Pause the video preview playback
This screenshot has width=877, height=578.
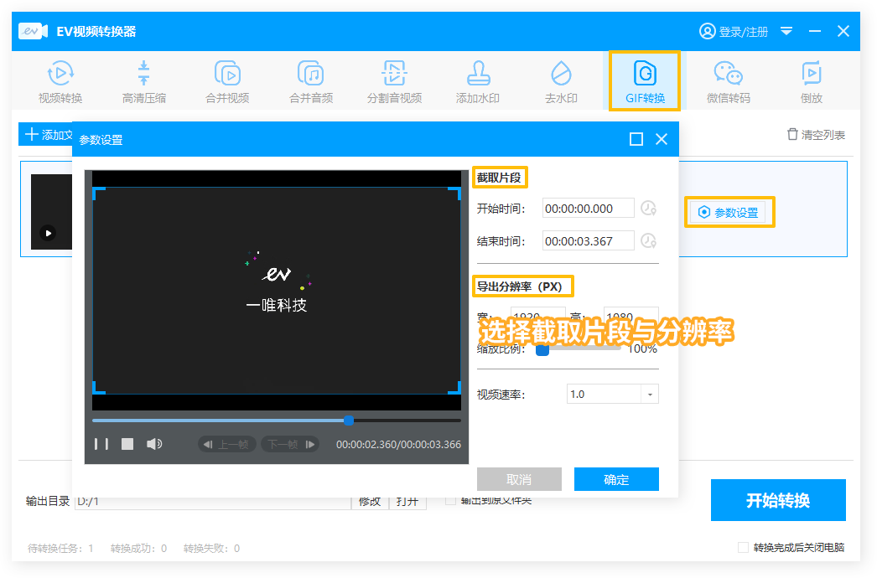[x=101, y=444]
